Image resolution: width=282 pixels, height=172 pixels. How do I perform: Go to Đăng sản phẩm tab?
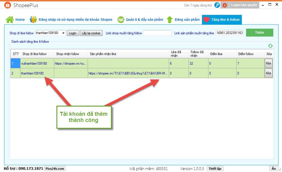click(x=183, y=20)
